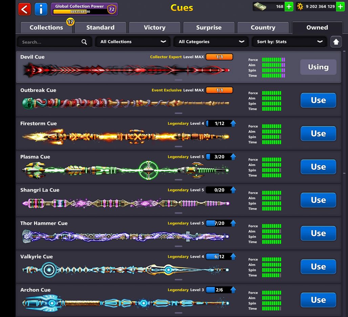Open the blue info icon

(x=41, y=9)
